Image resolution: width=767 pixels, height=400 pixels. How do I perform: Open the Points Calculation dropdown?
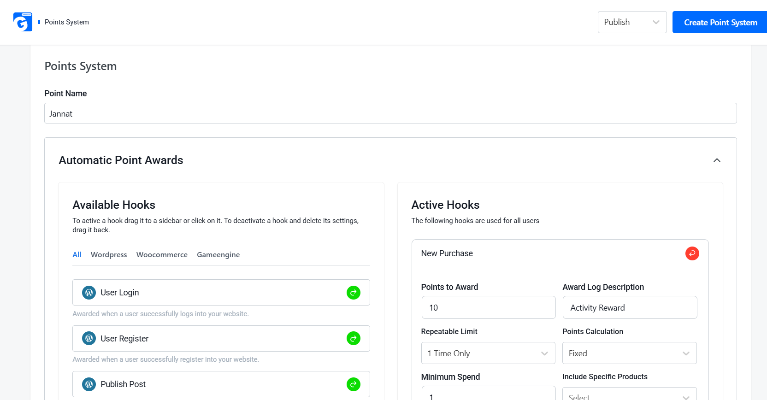click(x=630, y=353)
